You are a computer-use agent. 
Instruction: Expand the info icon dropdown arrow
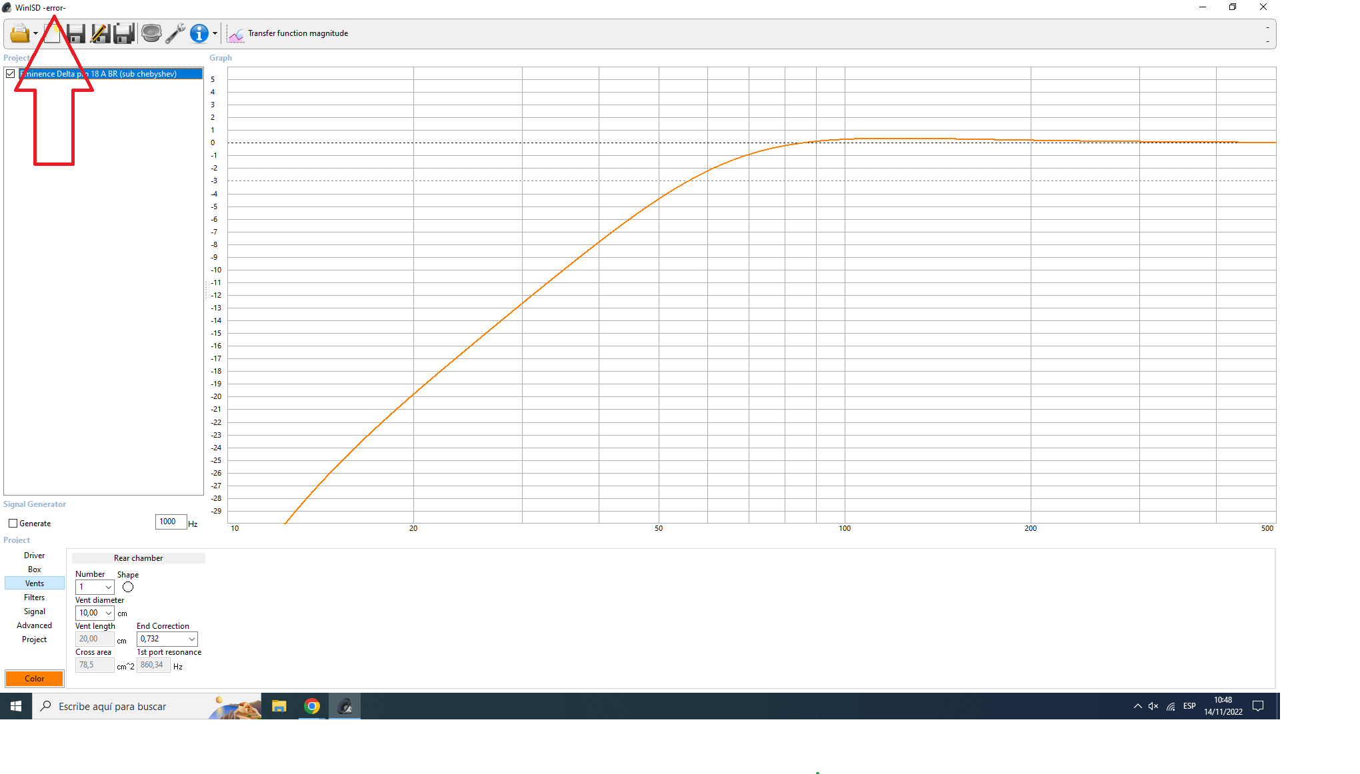(x=215, y=33)
